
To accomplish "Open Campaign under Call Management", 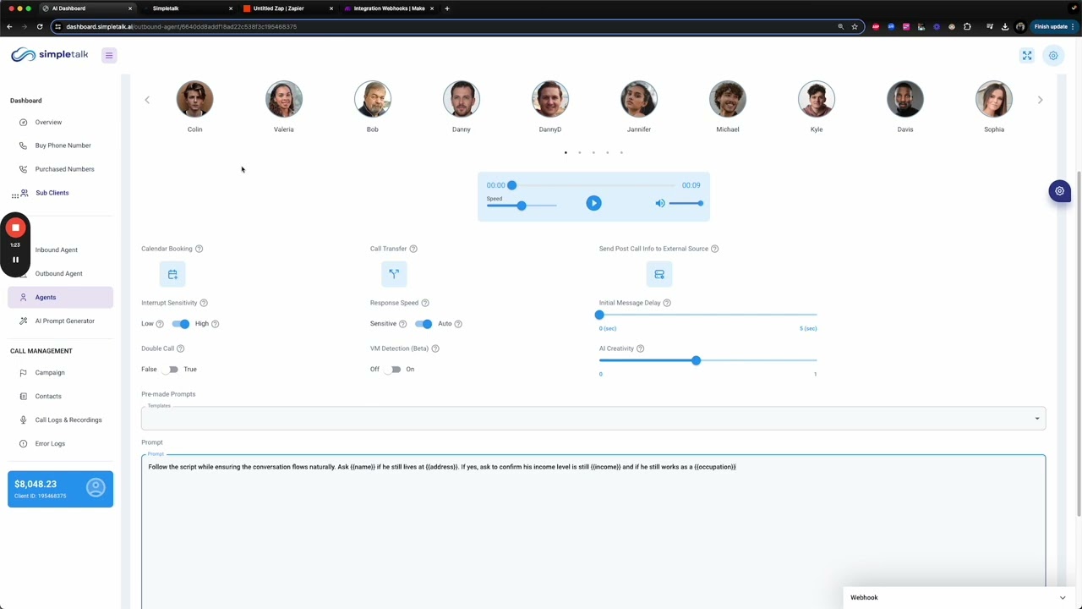I will (59, 372).
